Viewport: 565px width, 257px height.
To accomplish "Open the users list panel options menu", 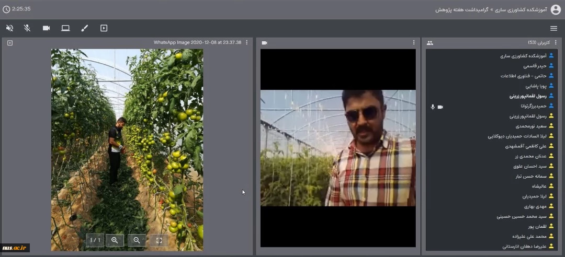I will tap(556, 43).
